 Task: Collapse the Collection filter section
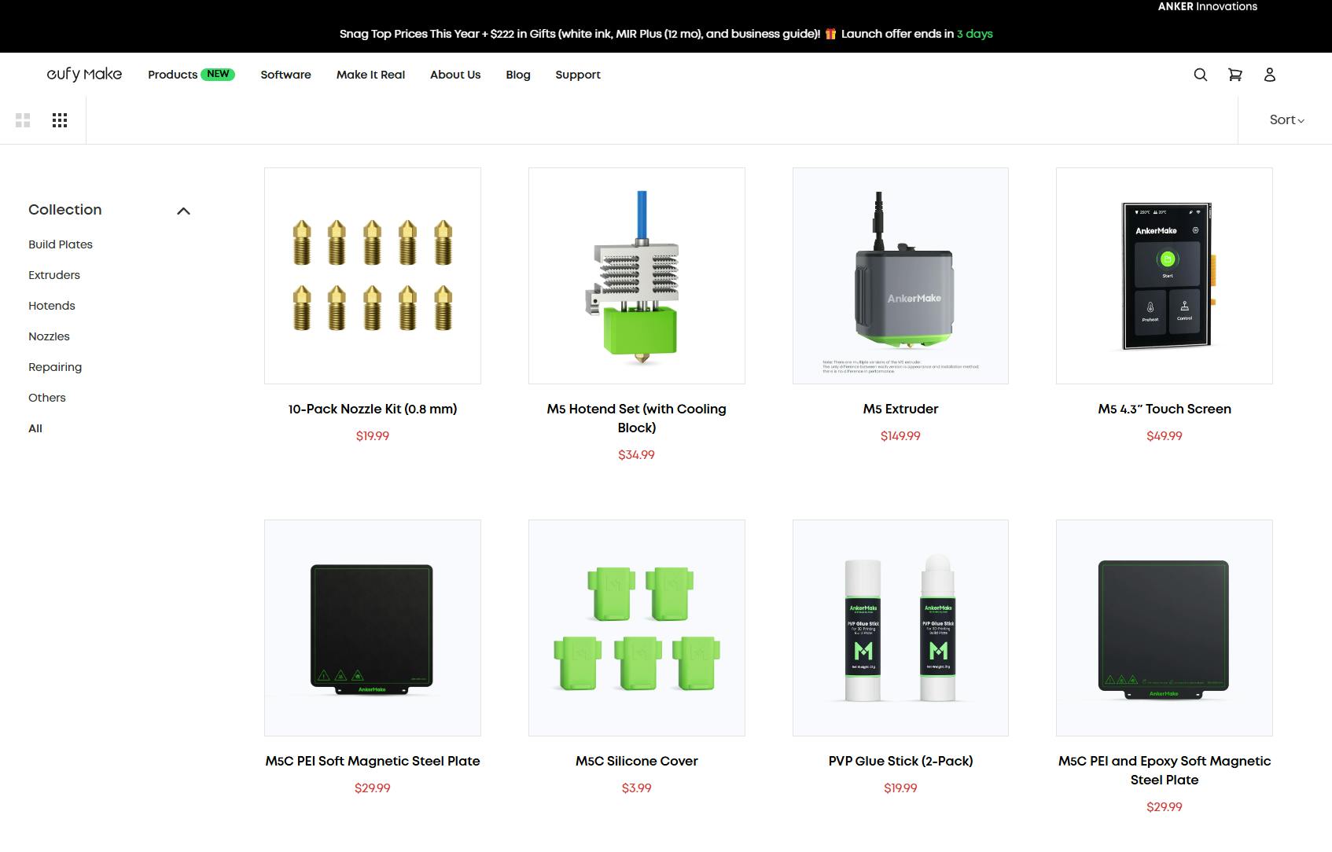click(x=183, y=211)
